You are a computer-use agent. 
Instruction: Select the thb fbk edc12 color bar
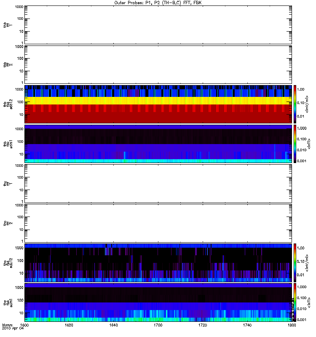295,104
